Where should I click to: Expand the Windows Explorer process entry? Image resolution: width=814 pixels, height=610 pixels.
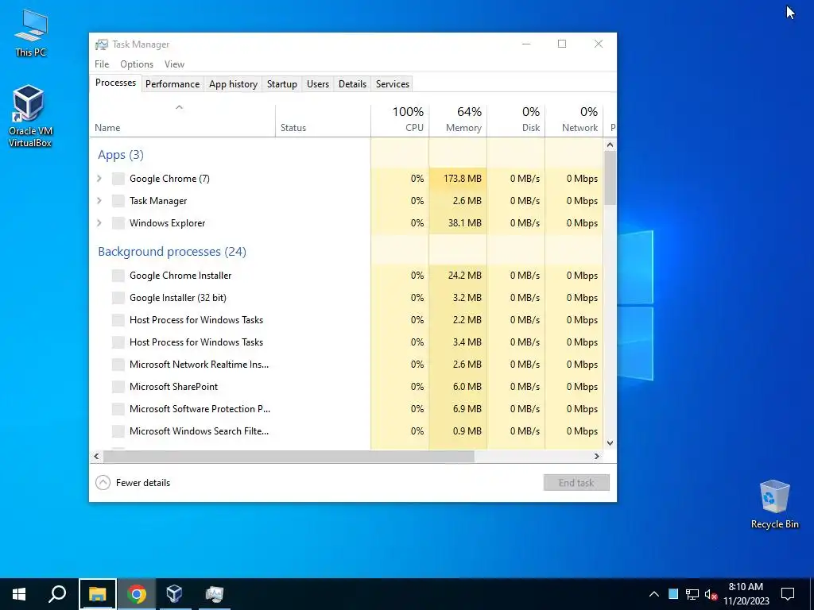[99, 223]
